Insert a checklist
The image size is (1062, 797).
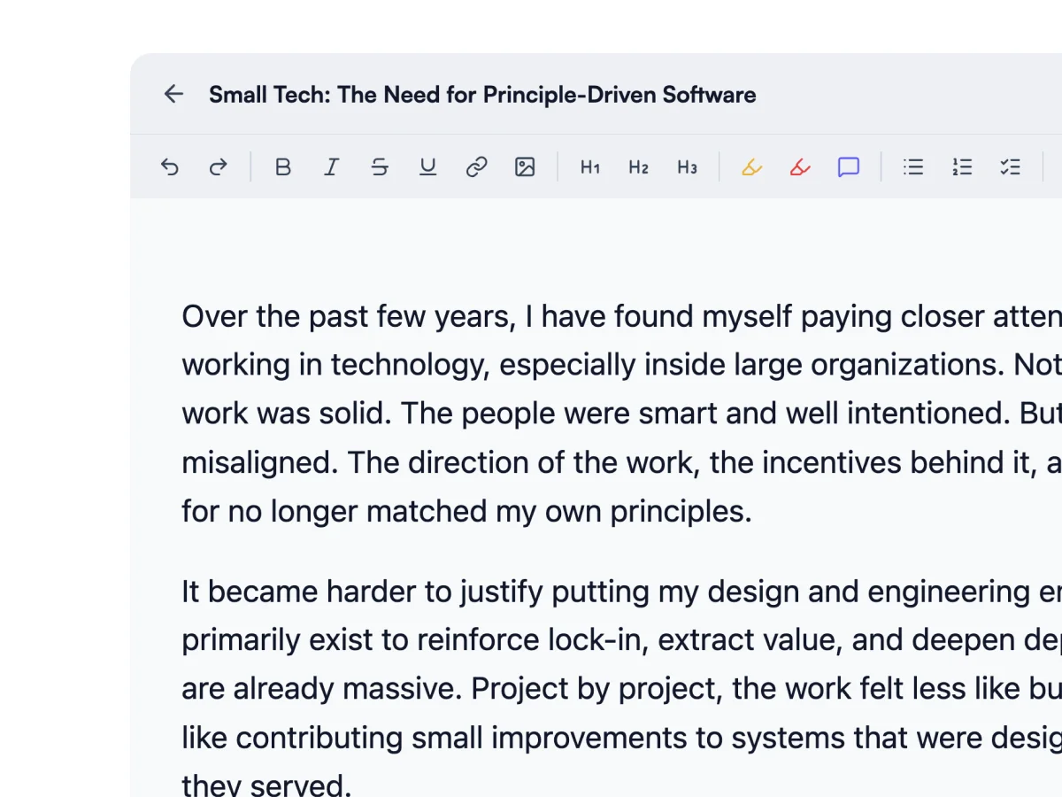[1011, 166]
